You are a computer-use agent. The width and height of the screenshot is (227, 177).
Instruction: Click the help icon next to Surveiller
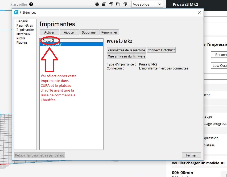pyautogui.click(x=31, y=4)
